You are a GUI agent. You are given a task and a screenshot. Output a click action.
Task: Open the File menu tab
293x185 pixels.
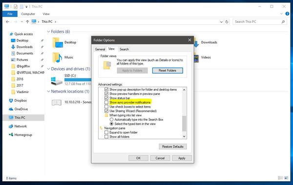pyautogui.click(x=10, y=14)
